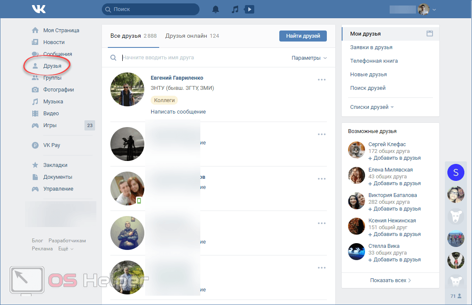Click the VK logo in header
Image resolution: width=472 pixels, height=305 pixels.
point(39,9)
